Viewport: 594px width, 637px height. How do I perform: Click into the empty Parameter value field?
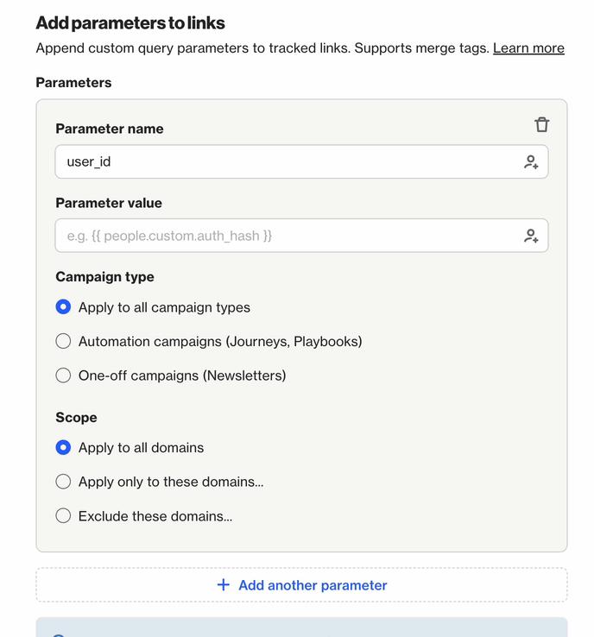[285, 236]
